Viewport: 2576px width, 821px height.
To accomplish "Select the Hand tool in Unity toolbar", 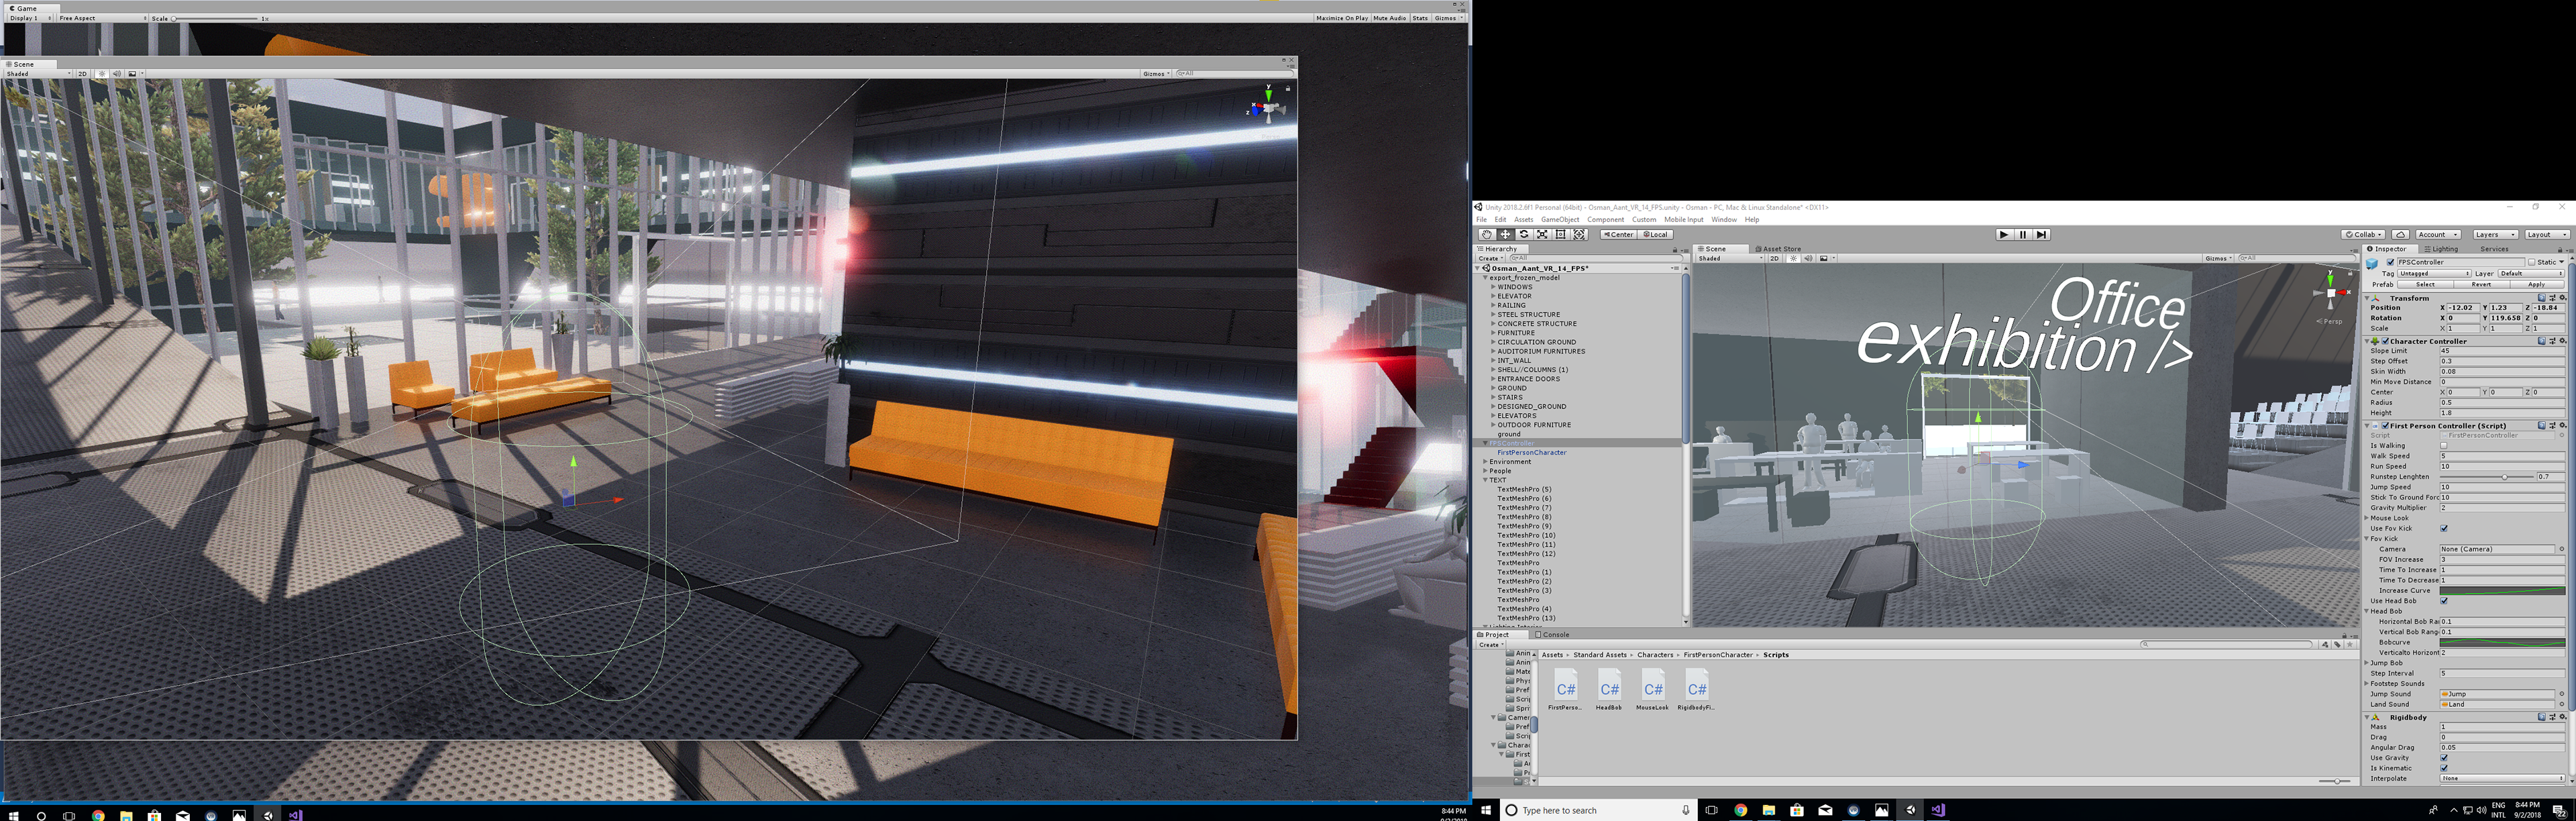I will click(x=1486, y=235).
